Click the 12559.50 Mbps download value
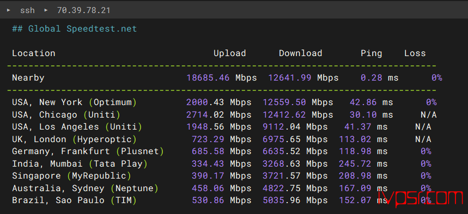 tap(298, 102)
